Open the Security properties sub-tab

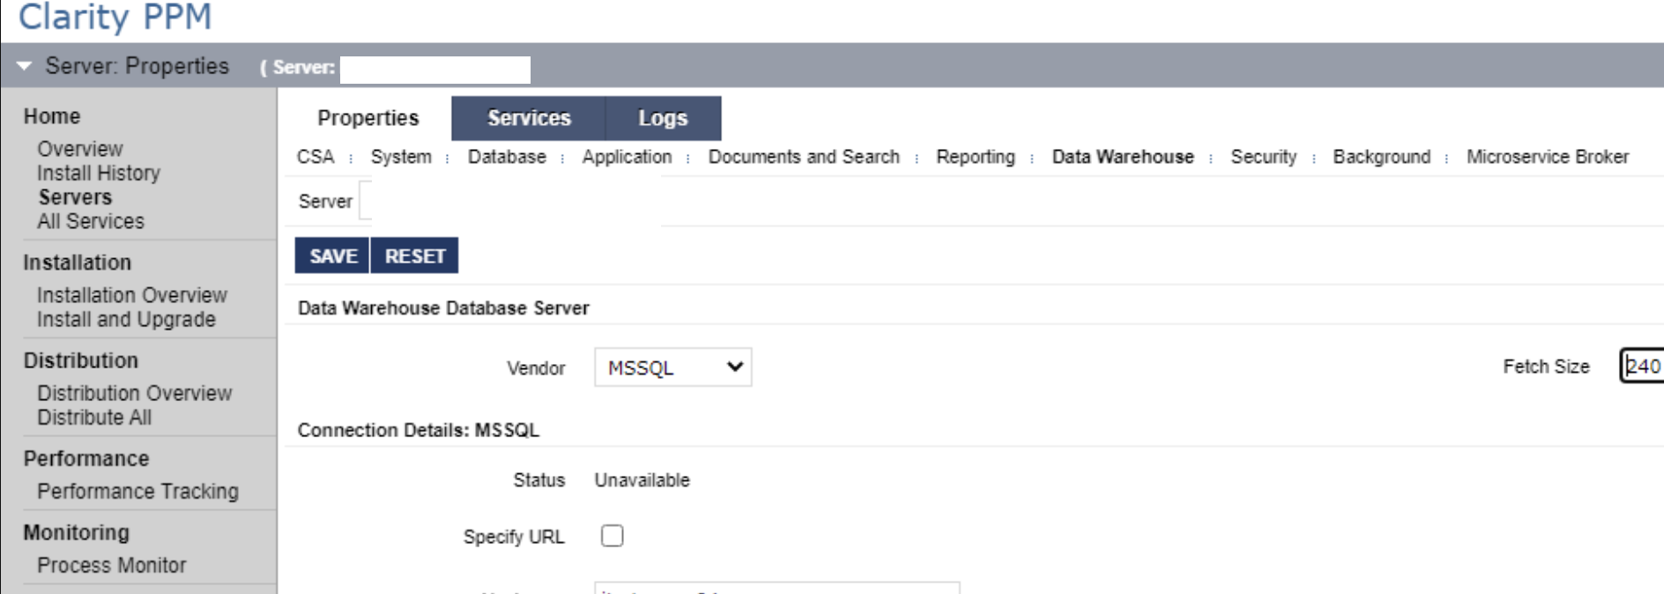[1263, 157]
